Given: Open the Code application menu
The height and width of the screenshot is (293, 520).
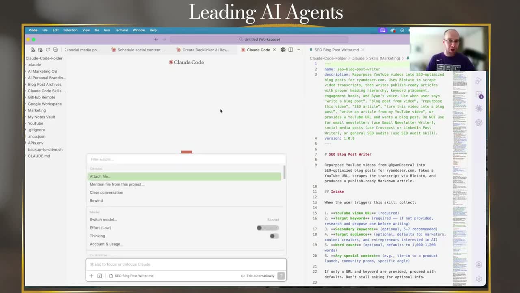Looking at the screenshot, I should [33, 30].
